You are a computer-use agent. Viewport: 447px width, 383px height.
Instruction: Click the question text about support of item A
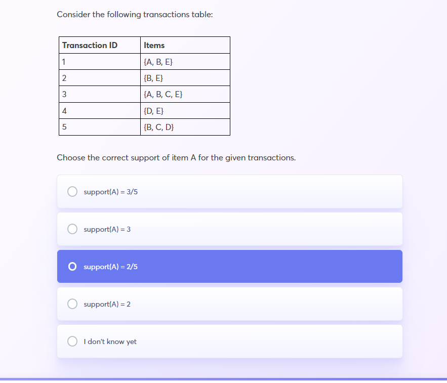tap(177, 157)
